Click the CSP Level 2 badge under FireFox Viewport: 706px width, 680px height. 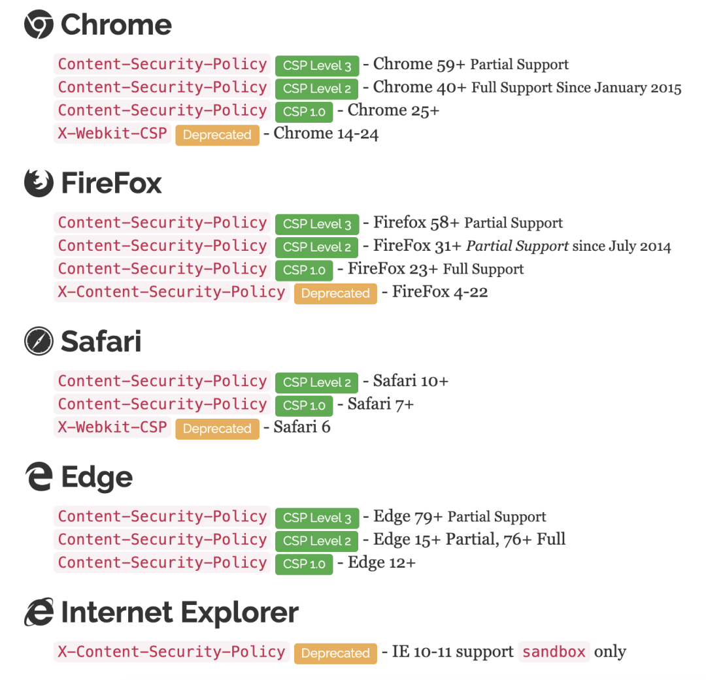click(317, 247)
